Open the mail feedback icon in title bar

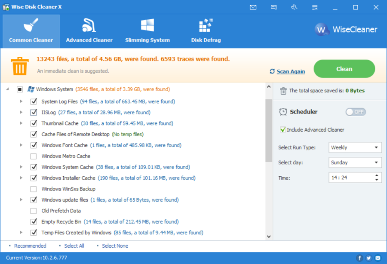(253, 7)
